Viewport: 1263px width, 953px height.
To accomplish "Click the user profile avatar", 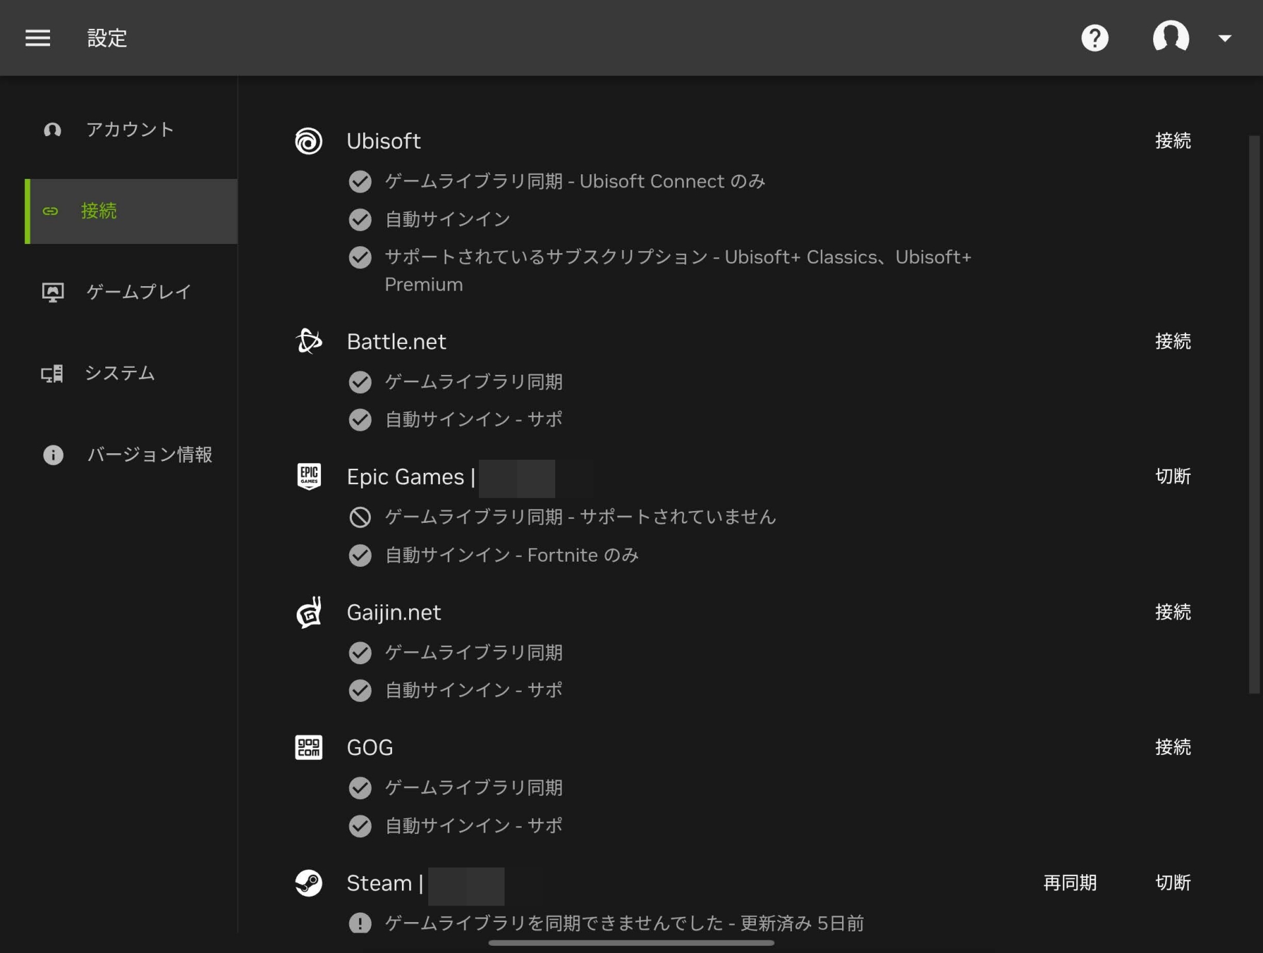I will coord(1171,36).
